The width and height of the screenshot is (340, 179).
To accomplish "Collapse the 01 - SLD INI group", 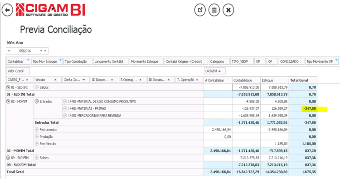I will [8, 87].
